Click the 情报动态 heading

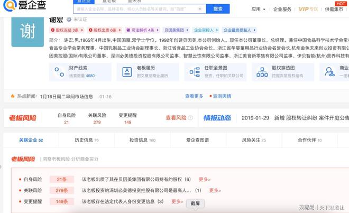coord(217,118)
